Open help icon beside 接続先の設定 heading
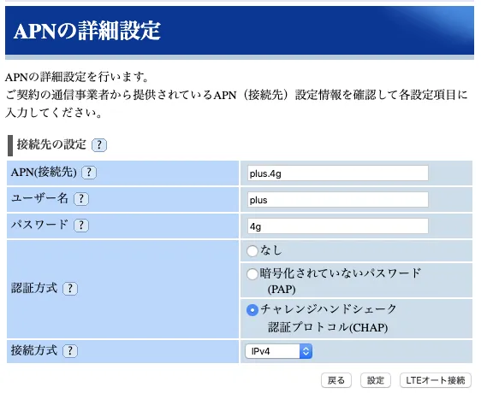This screenshot has width=481, height=393. 99,145
